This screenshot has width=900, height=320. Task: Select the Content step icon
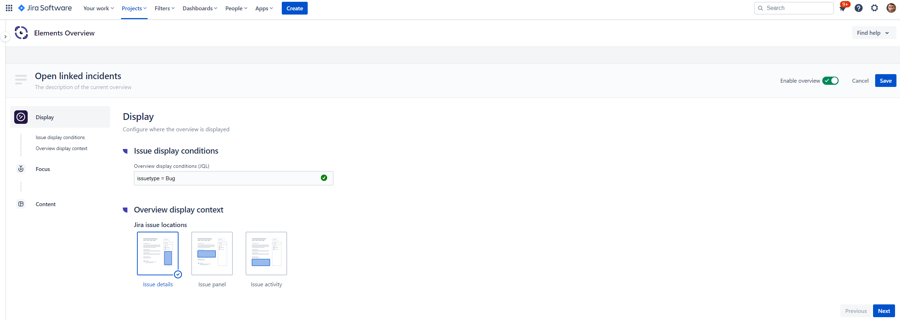click(21, 204)
